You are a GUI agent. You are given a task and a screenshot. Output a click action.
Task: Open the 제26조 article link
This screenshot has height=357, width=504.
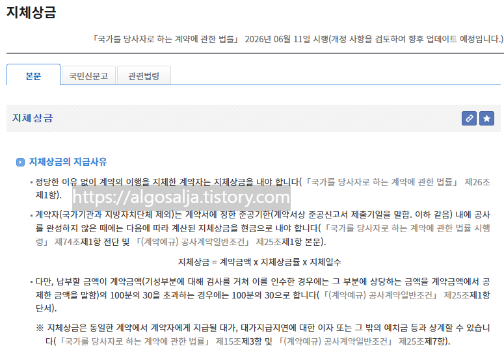click(477, 182)
